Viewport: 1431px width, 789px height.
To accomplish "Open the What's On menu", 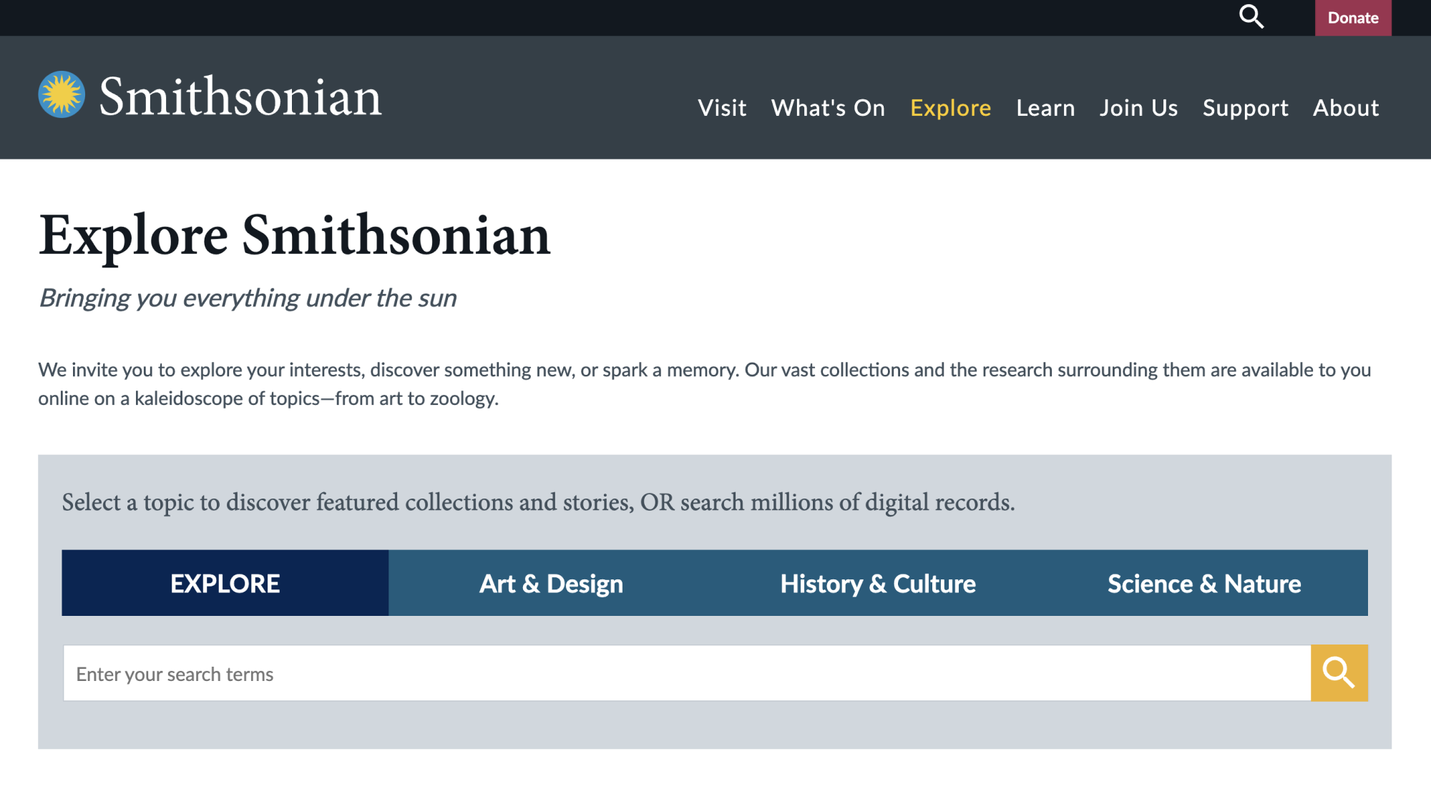I will [828, 108].
